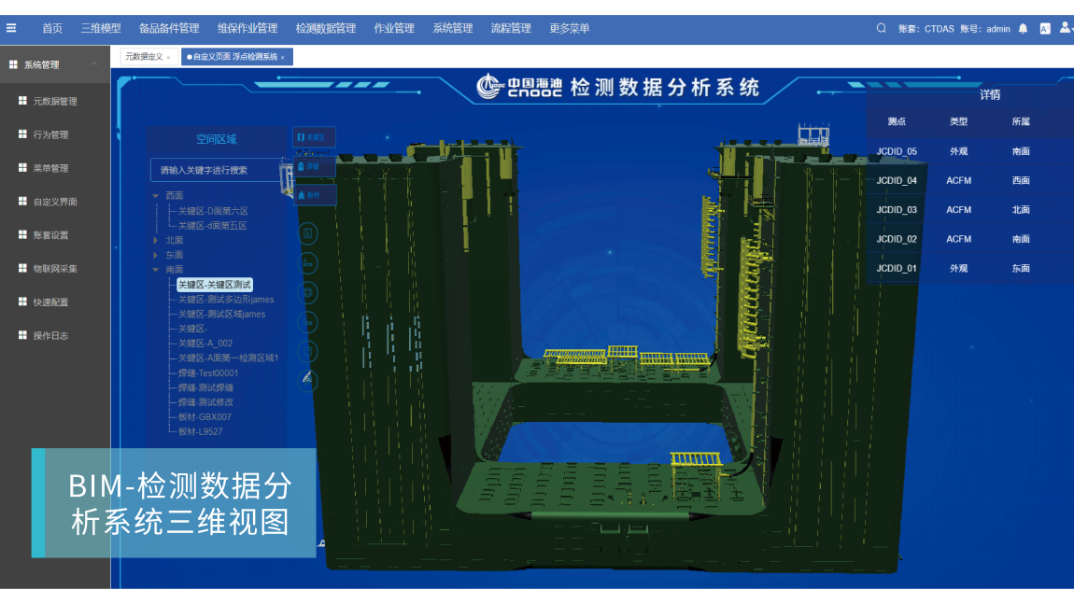The image size is (1074, 604).
Task: Collapse the 系统管理 sidebar section chevron
Action: pos(94,64)
